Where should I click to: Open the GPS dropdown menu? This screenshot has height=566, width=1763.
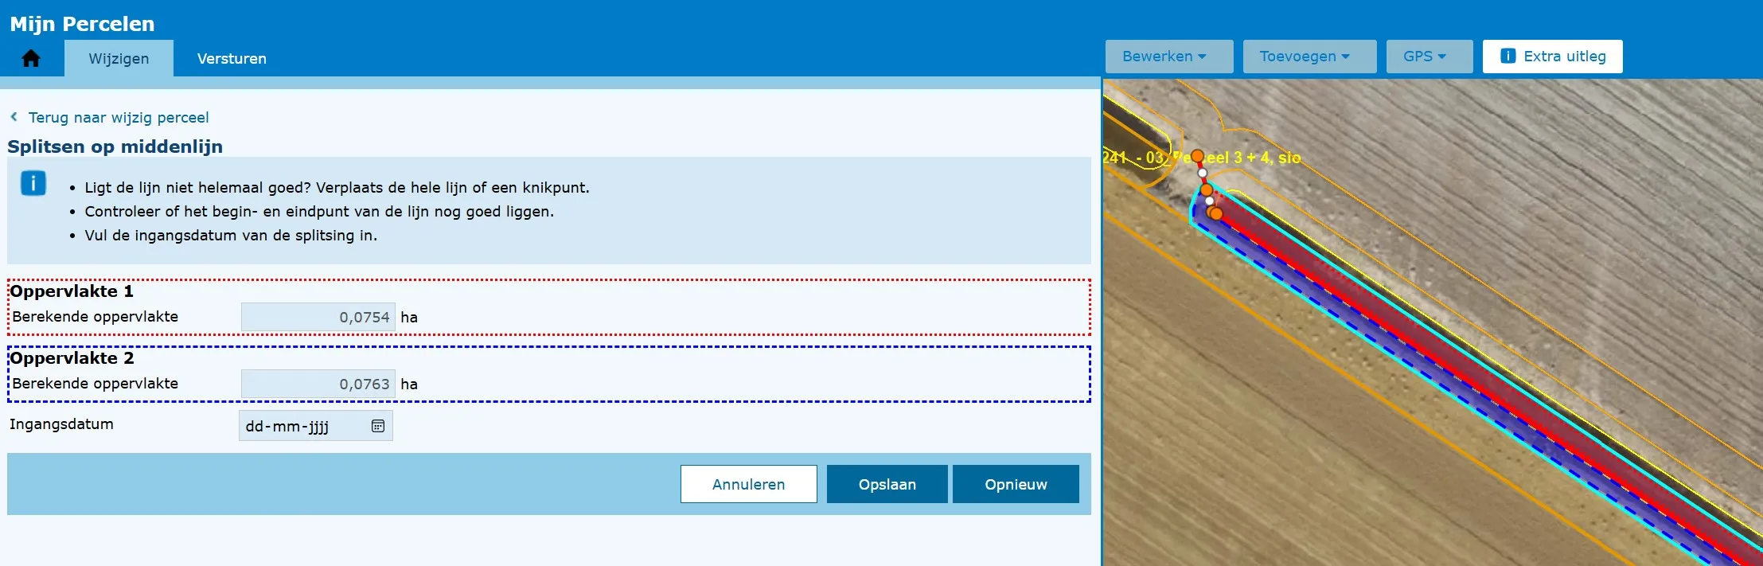1429,57
